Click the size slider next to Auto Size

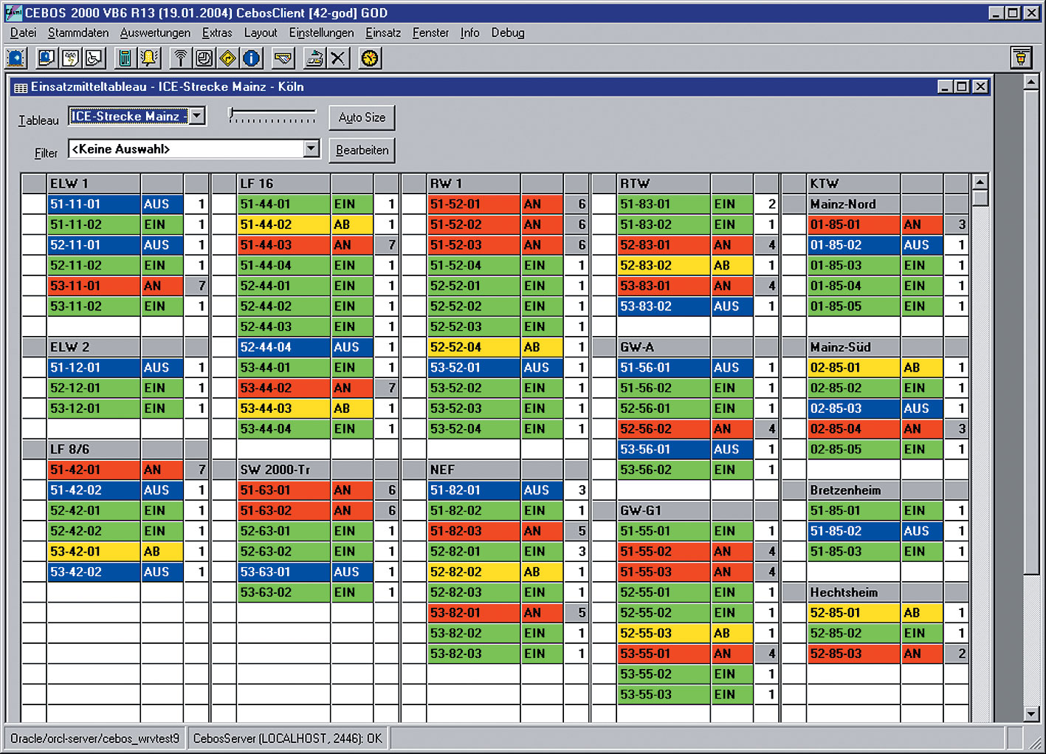[272, 116]
